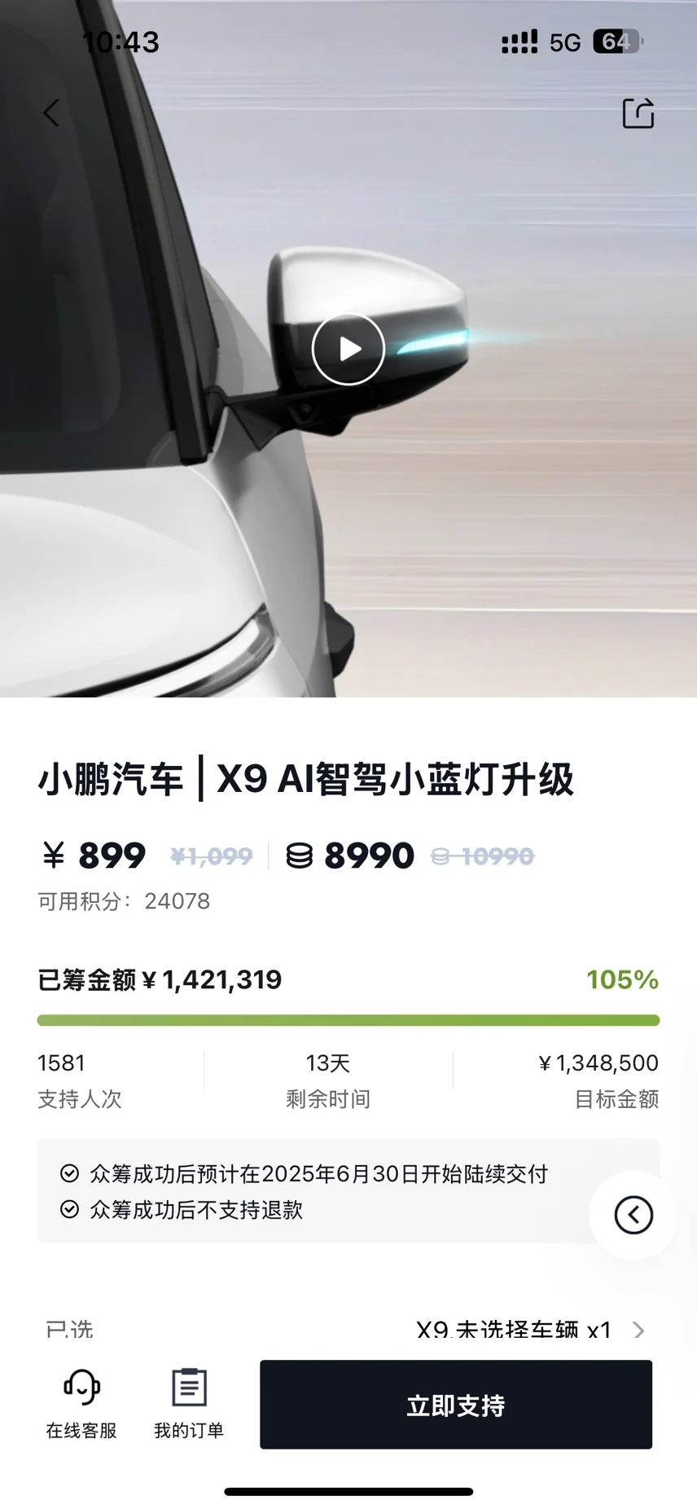
Task: Tap the green crowdfunding progress bar
Action: pyautogui.click(x=348, y=1020)
